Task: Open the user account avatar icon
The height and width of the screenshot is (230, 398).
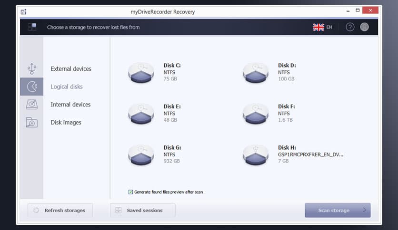Action: point(365,27)
